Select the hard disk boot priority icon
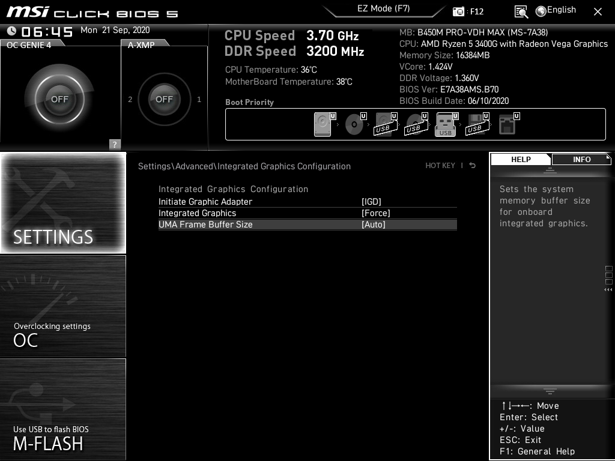This screenshot has height=461, width=615. (x=324, y=124)
